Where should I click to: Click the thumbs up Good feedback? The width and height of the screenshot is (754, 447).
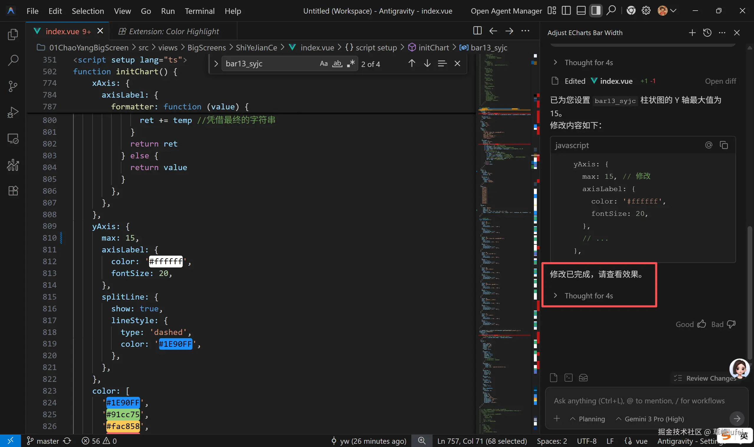coord(701,324)
